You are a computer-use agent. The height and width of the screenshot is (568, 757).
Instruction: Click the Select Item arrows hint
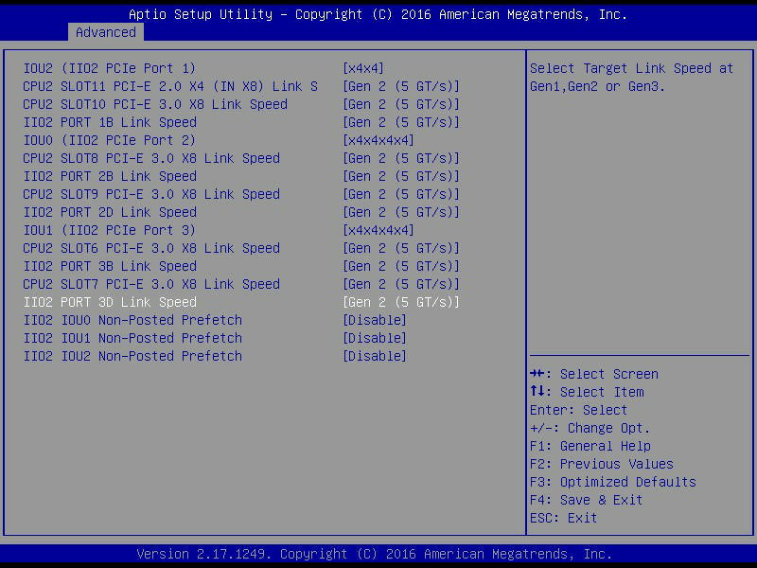pos(587,392)
